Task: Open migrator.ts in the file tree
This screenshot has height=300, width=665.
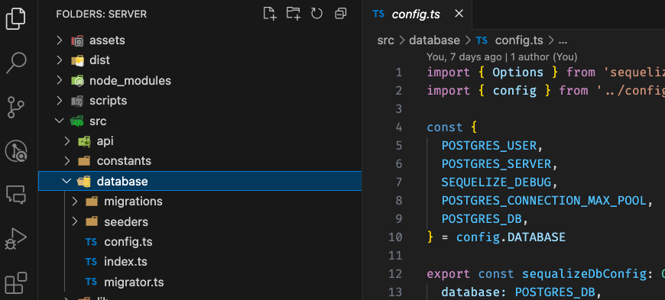Action: [134, 282]
